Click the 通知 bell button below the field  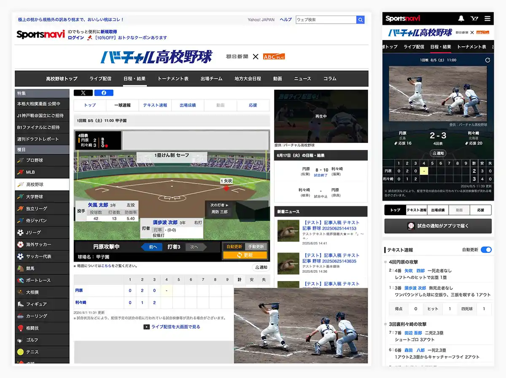pyautogui.click(x=261, y=268)
